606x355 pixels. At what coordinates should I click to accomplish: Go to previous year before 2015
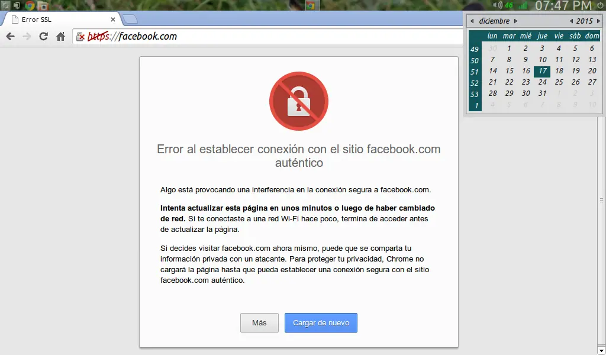coord(571,21)
